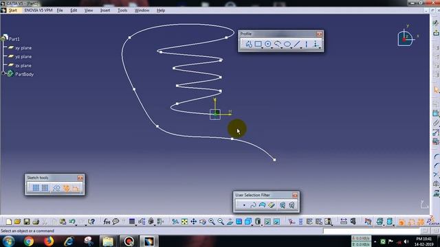Image resolution: width=440 pixels, height=247 pixels.
Task: Open the ENOVIA V5 VPM menu
Action: click(x=38, y=10)
